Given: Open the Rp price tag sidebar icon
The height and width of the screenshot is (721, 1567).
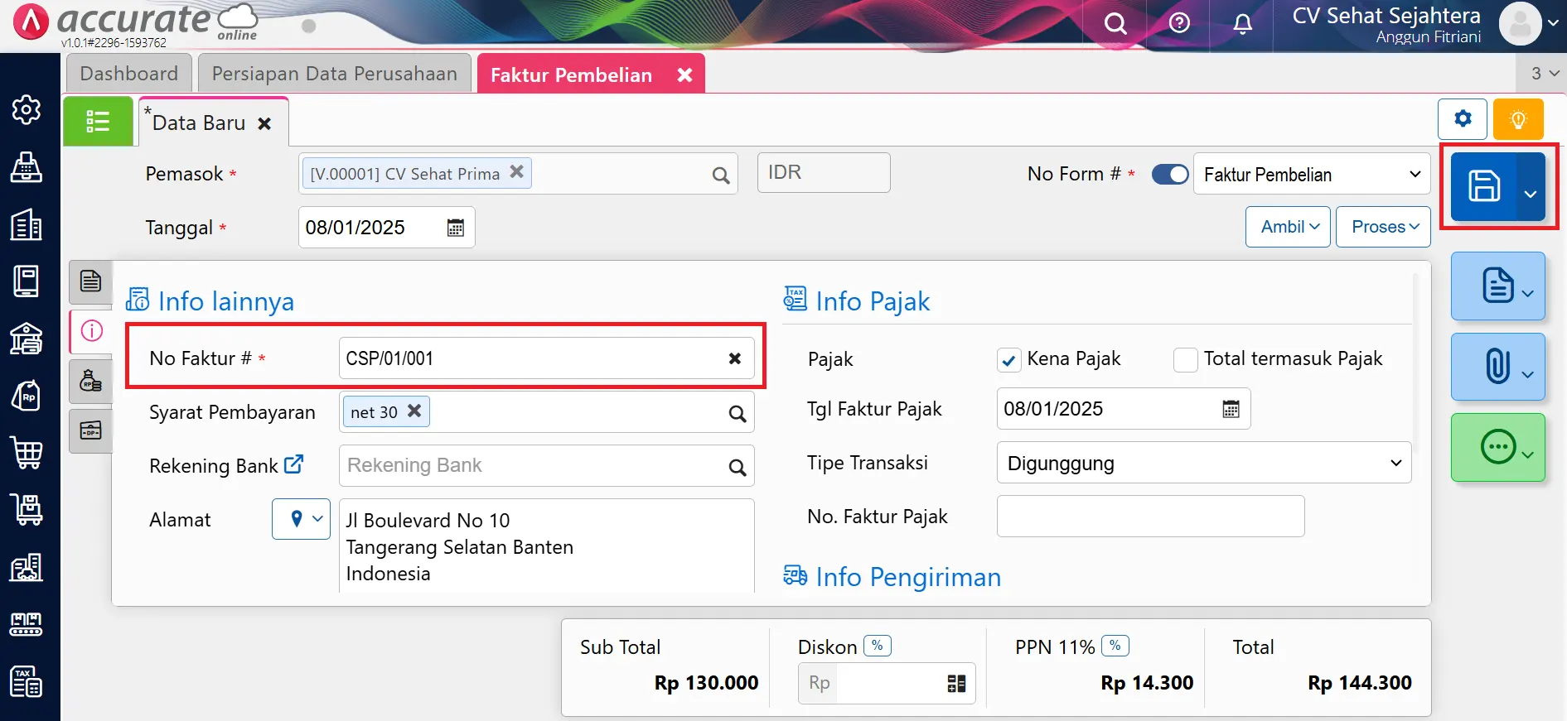Looking at the screenshot, I should tap(27, 396).
